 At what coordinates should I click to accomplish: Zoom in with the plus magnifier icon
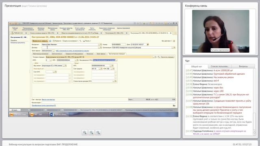click(x=85, y=133)
